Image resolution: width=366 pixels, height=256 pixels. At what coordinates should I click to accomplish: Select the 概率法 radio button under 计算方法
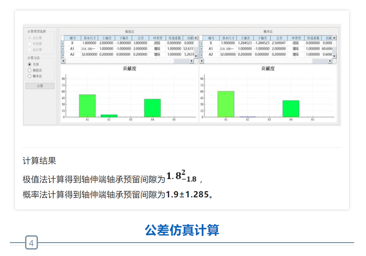point(29,76)
